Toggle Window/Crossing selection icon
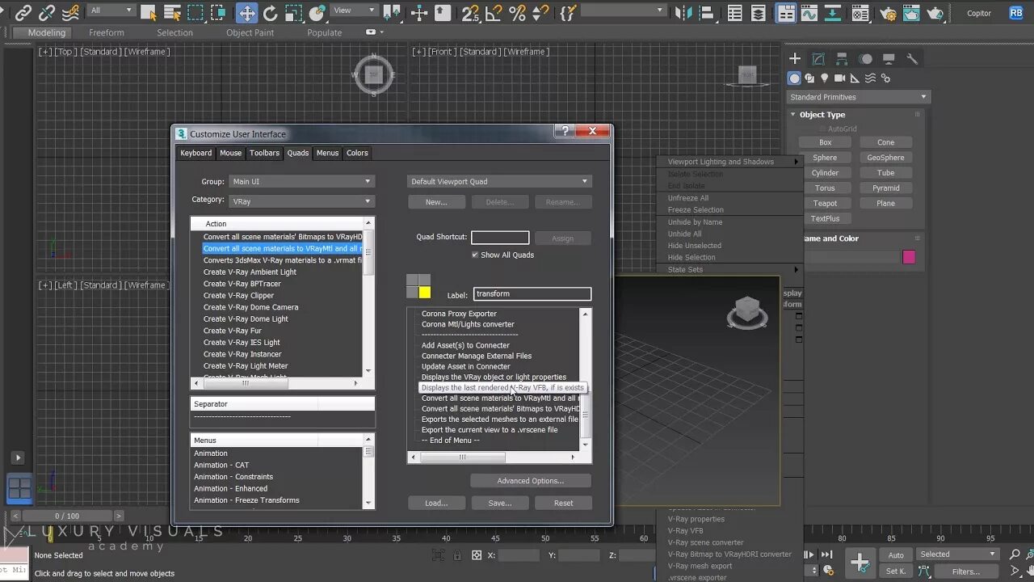This screenshot has width=1034, height=582. click(220, 12)
